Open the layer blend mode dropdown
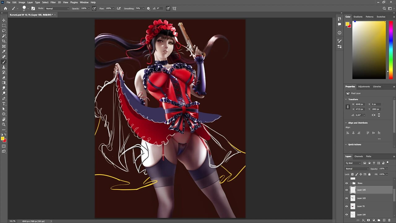This screenshot has width=396, height=223. click(x=357, y=169)
